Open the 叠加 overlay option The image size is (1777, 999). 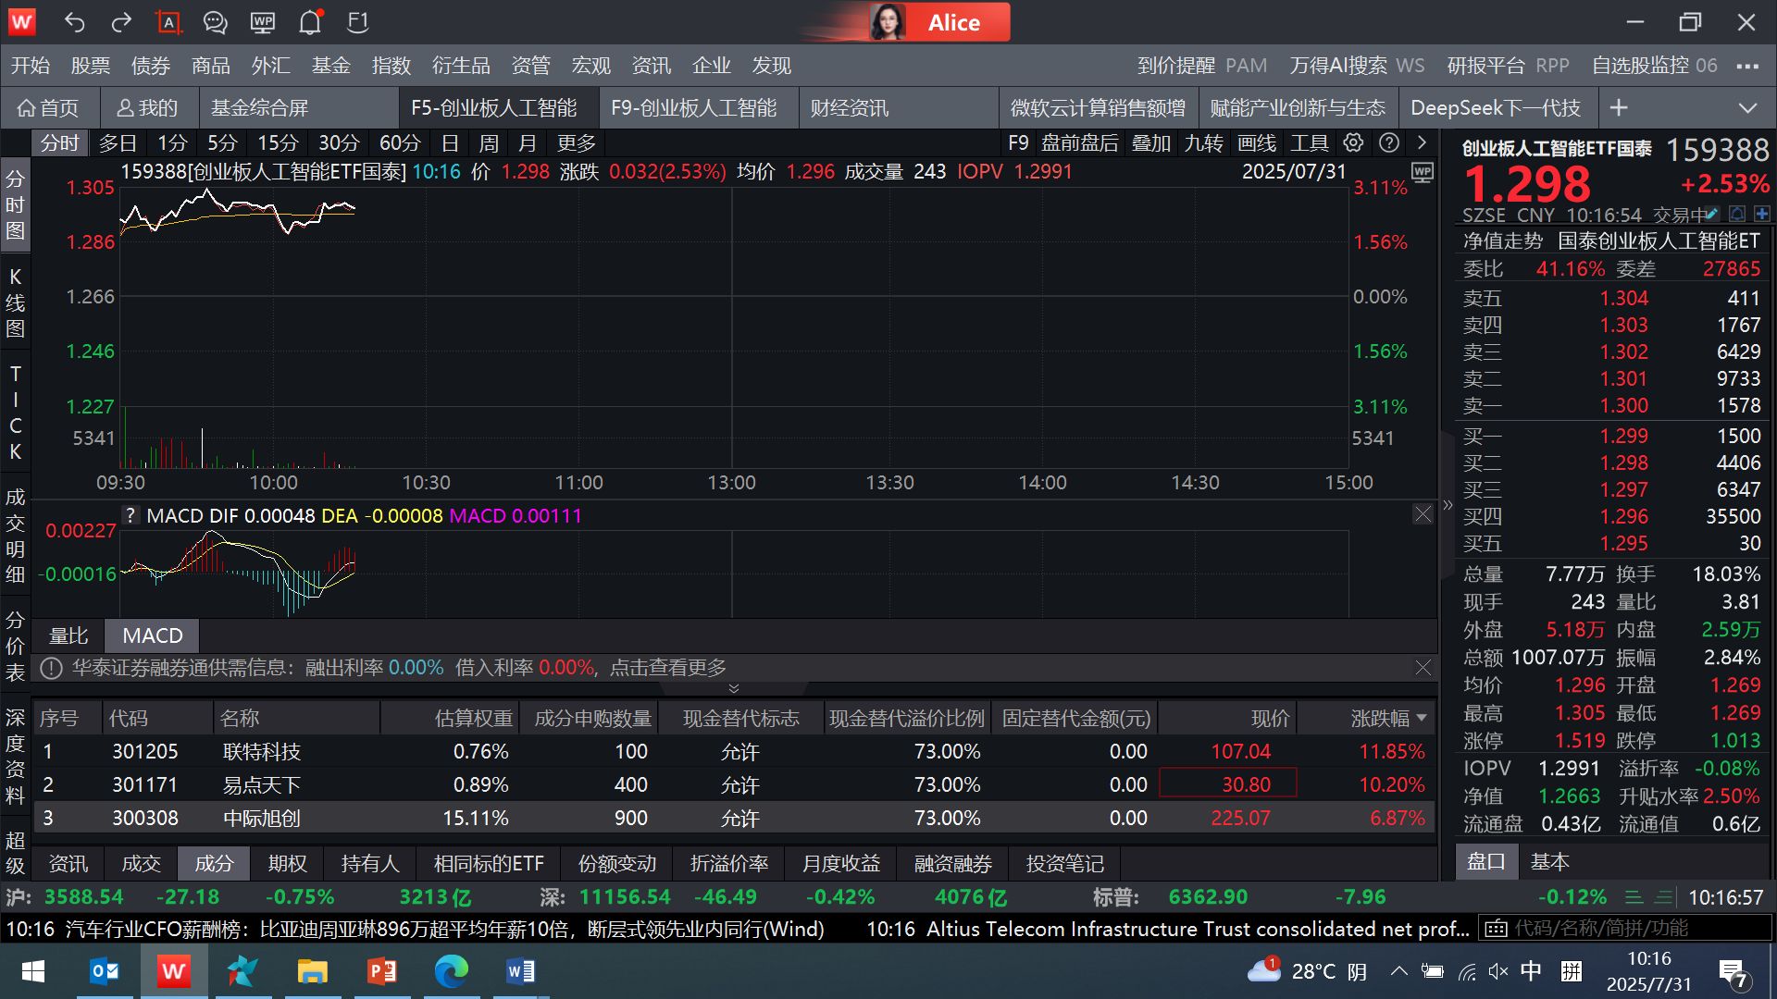point(1151,143)
